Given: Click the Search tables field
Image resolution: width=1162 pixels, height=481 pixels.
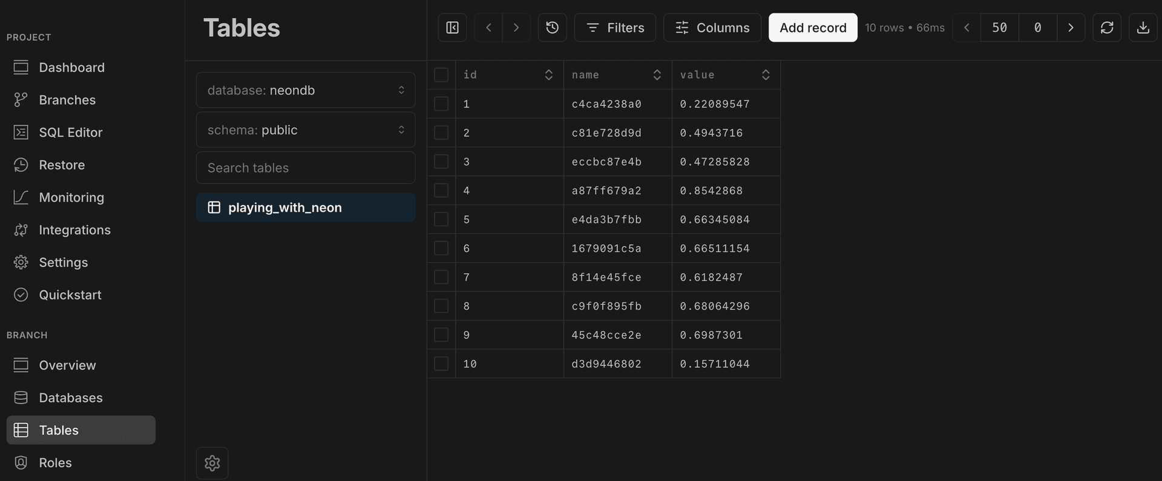Looking at the screenshot, I should (x=306, y=168).
